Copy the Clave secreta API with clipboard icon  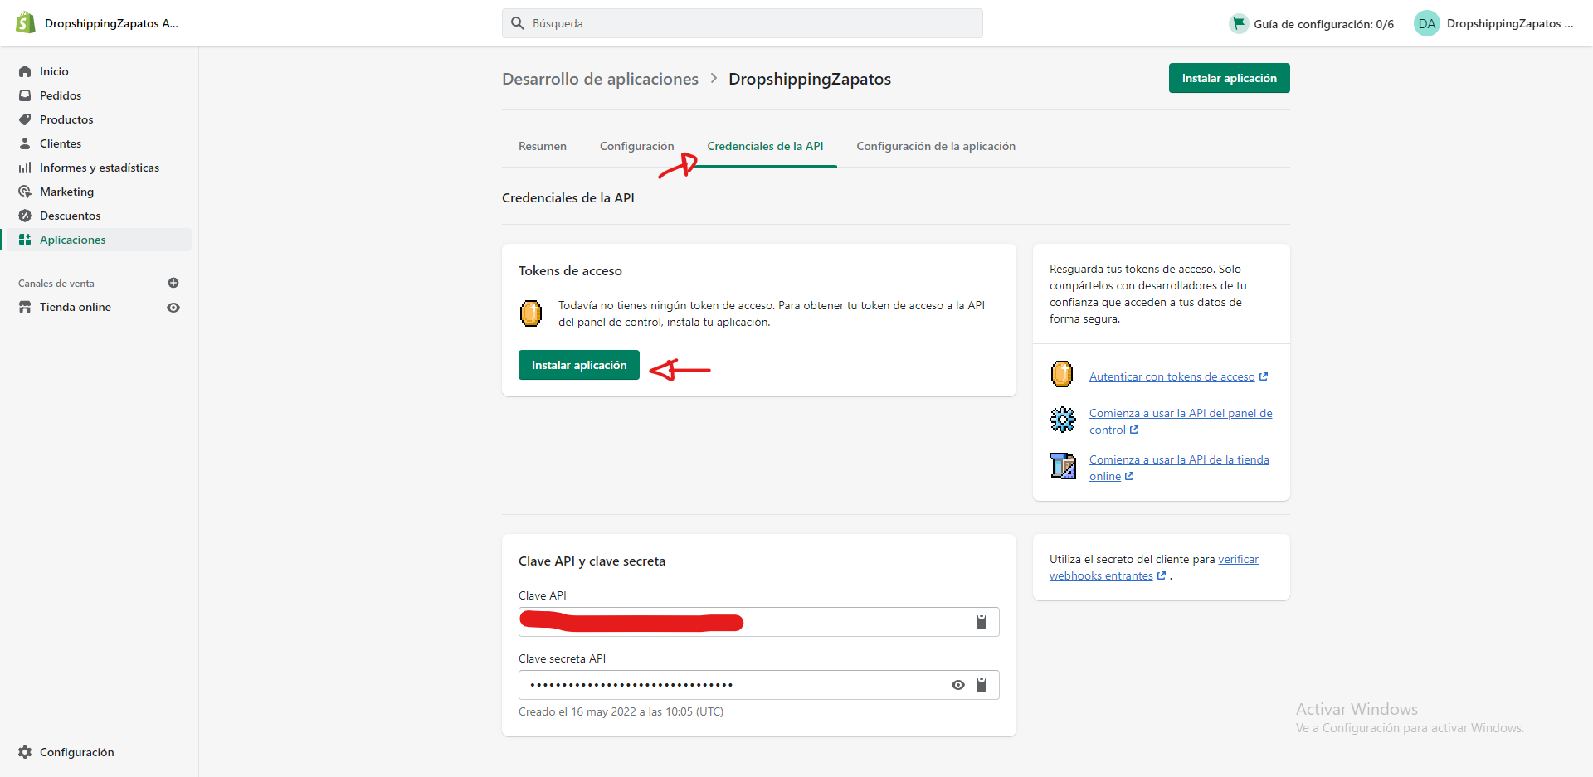(x=981, y=685)
